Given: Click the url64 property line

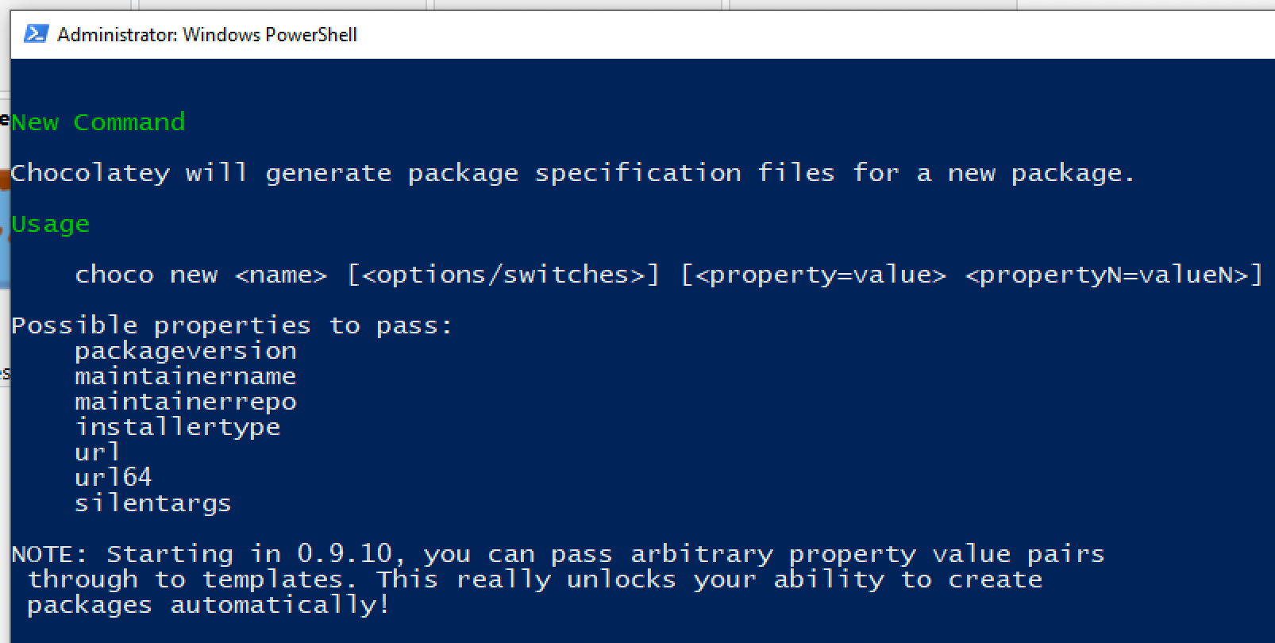Looking at the screenshot, I should pyautogui.click(x=114, y=477).
